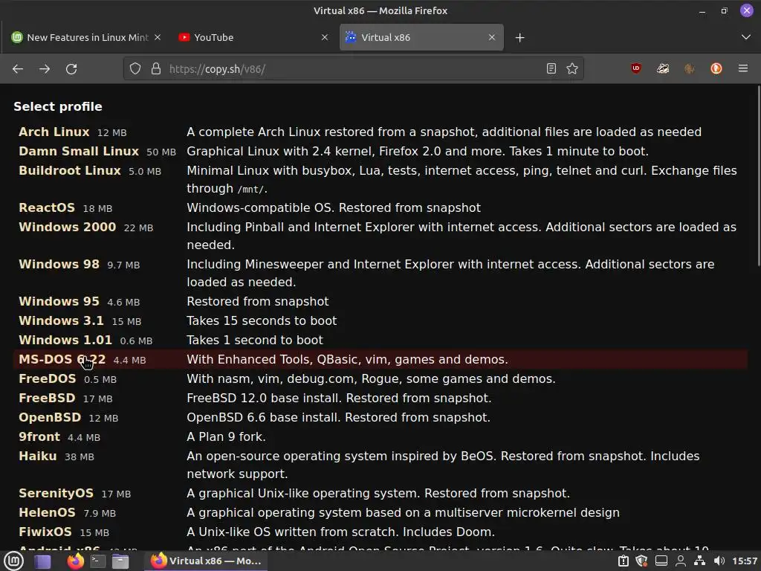Show desktop from the taskbar
The width and height of the screenshot is (761, 571).
42,561
